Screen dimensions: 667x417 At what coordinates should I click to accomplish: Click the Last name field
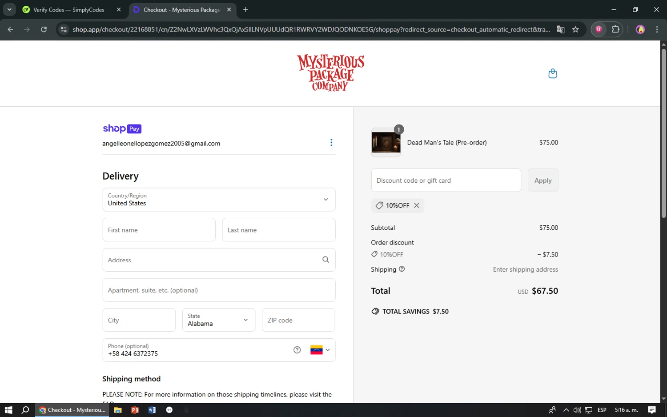tap(279, 230)
